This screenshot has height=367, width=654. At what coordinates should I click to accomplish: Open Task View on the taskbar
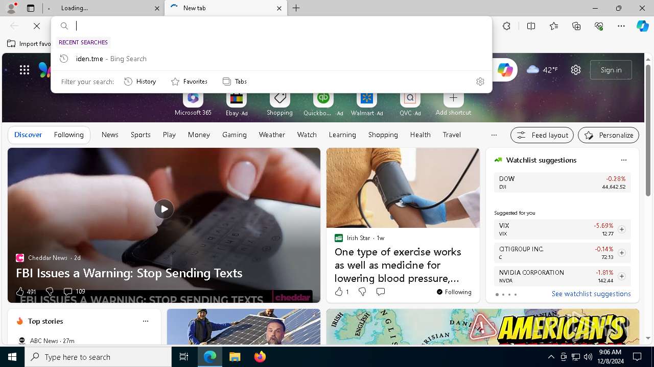pyautogui.click(x=184, y=357)
